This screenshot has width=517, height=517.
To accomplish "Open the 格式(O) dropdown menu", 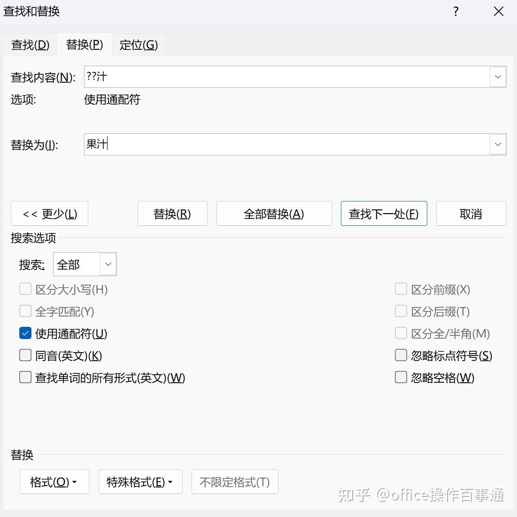I will [x=54, y=482].
